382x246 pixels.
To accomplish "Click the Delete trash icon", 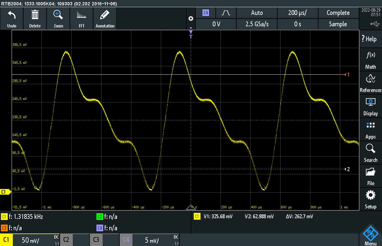I will [35, 15].
